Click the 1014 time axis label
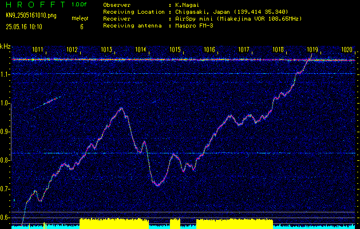This screenshot has height=229, width=360. point(141,49)
